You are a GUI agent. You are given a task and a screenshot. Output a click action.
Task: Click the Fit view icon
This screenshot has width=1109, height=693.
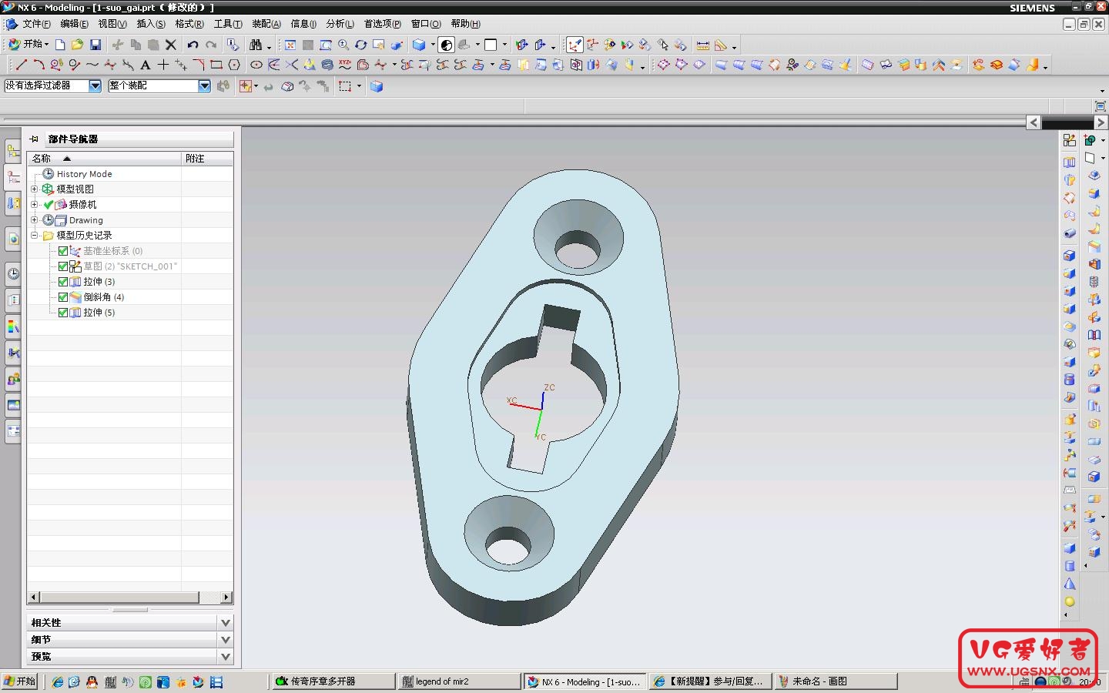290,45
